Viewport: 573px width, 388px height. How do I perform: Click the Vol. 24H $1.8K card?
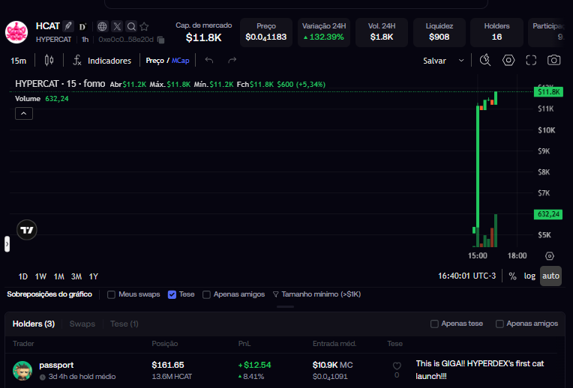coord(382,32)
